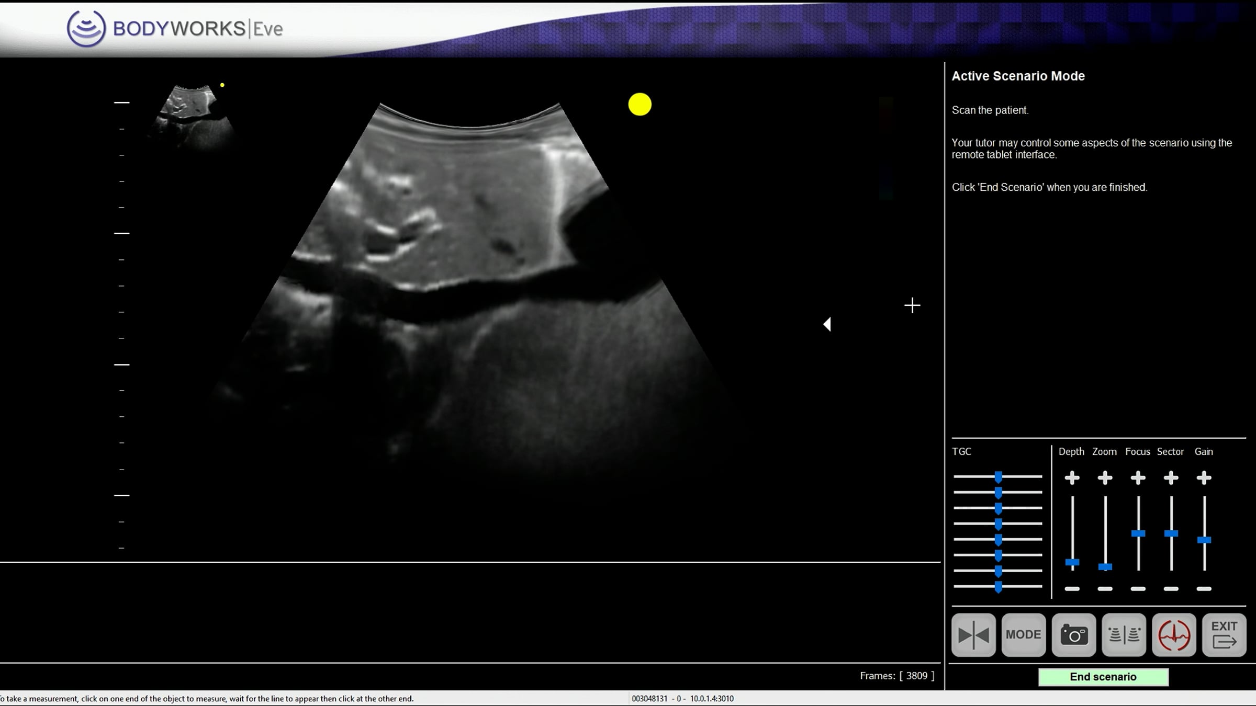Click the mirror/flip image icon
The width and height of the screenshot is (1256, 706).
(973, 635)
